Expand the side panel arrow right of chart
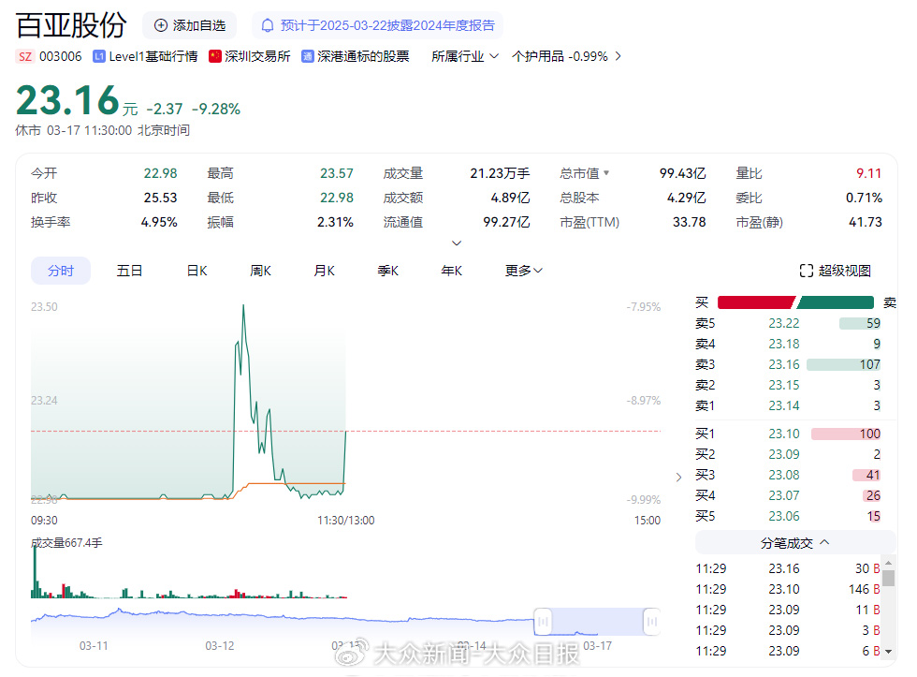This screenshot has width=917, height=677. (678, 477)
